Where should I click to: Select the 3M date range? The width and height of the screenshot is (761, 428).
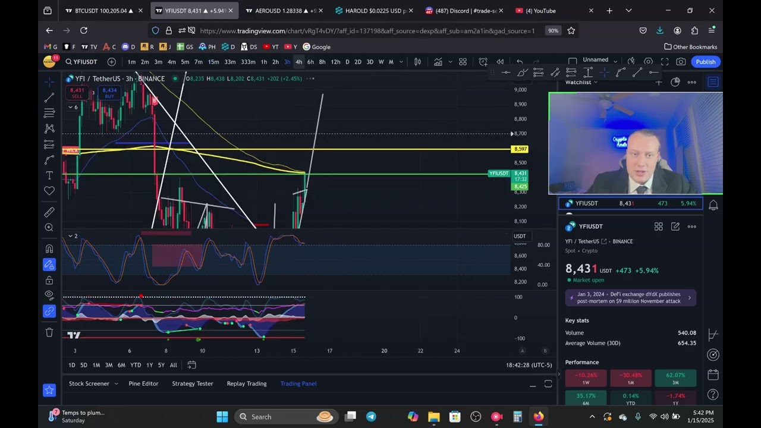click(109, 365)
